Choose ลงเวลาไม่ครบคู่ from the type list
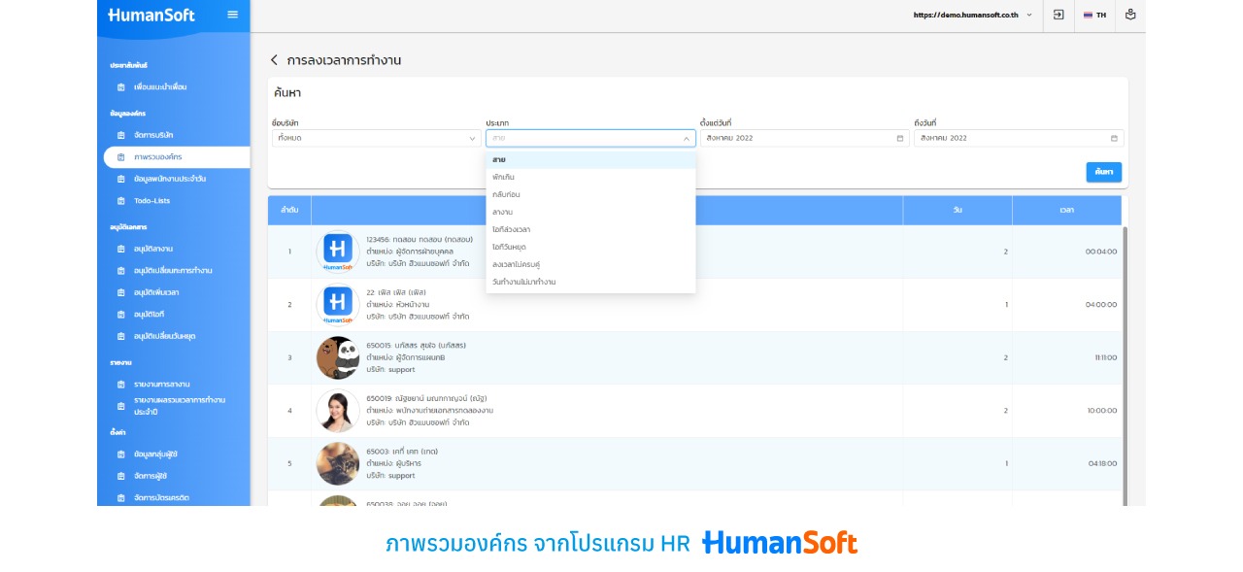This screenshot has width=1243, height=572. [x=590, y=264]
